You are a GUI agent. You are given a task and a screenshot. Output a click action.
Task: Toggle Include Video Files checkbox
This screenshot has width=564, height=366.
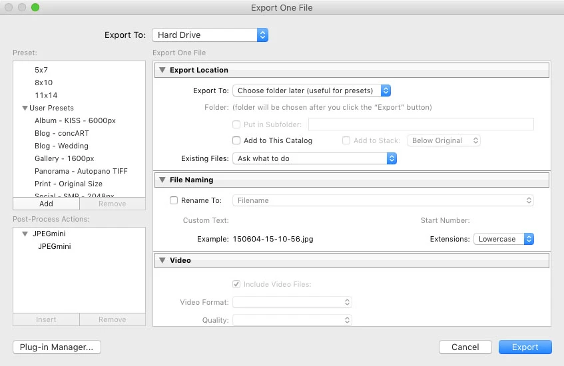pos(236,284)
